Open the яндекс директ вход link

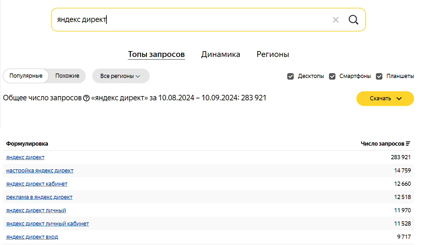pyautogui.click(x=32, y=237)
